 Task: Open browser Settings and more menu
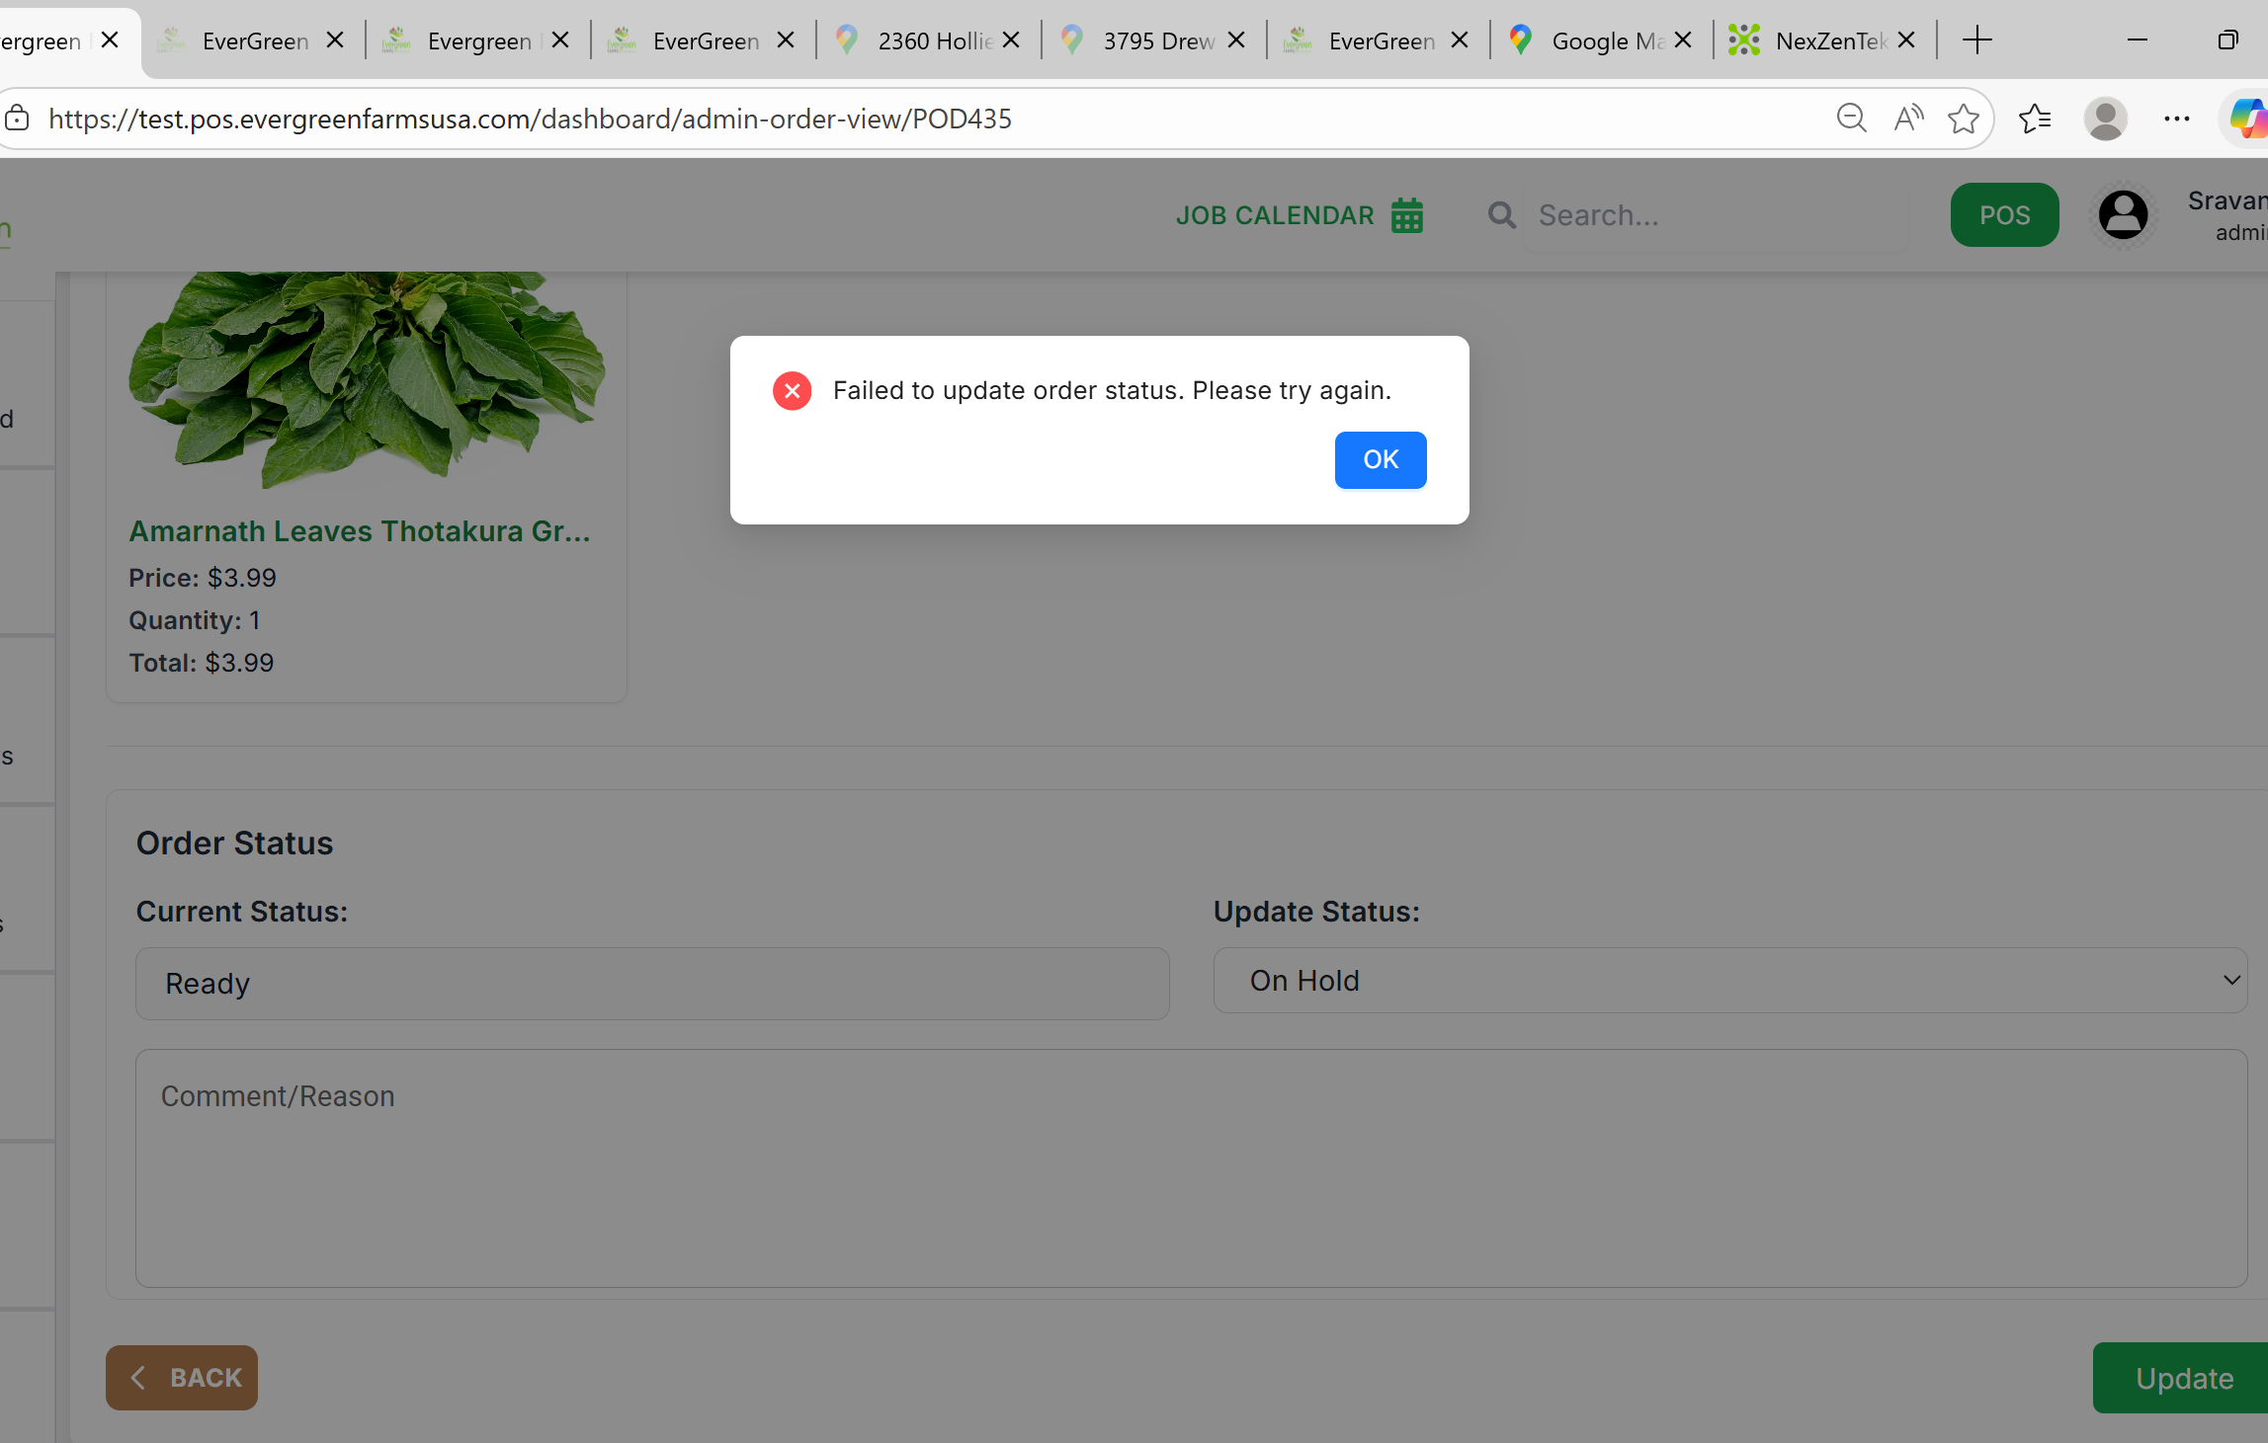point(2176,119)
